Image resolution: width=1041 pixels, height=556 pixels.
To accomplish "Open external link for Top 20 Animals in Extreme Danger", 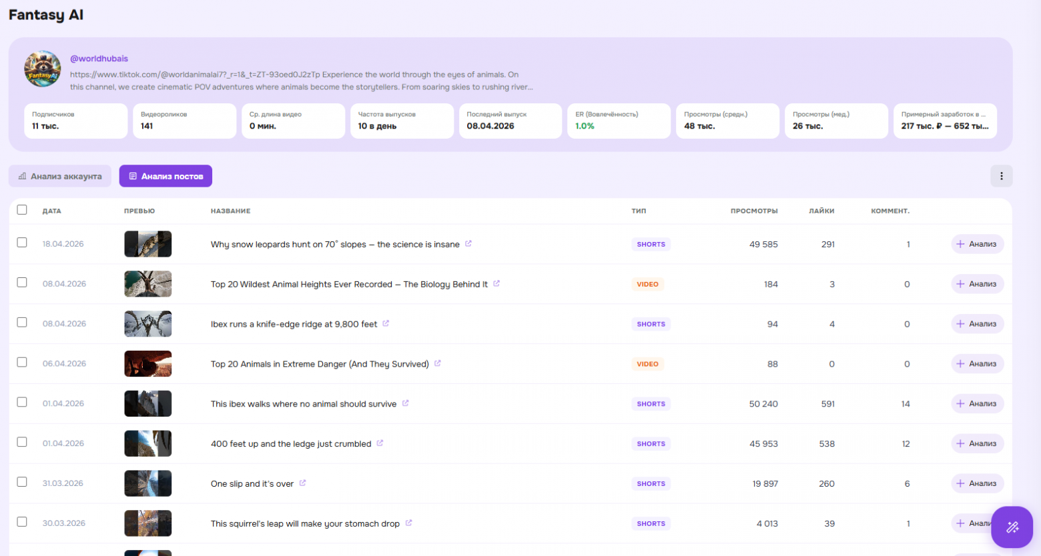I will coord(438,363).
